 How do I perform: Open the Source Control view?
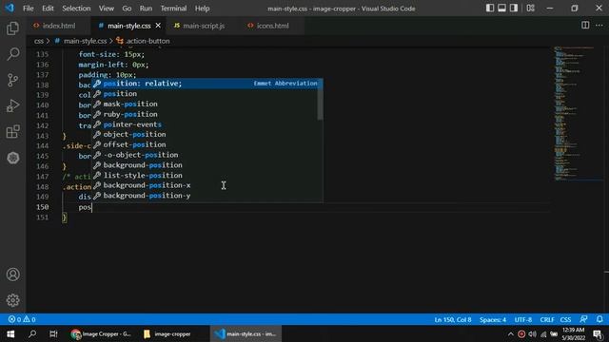[x=12, y=80]
